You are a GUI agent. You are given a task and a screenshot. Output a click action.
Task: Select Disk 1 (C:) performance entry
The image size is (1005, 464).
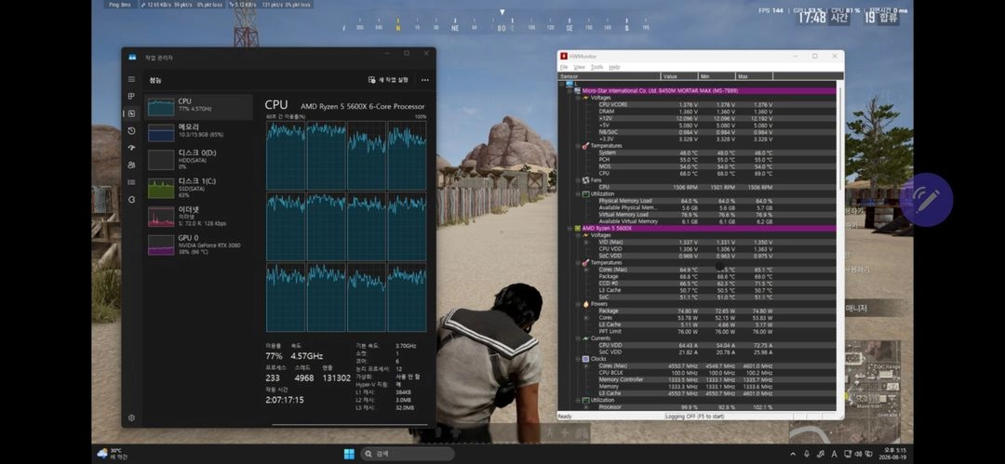click(198, 187)
